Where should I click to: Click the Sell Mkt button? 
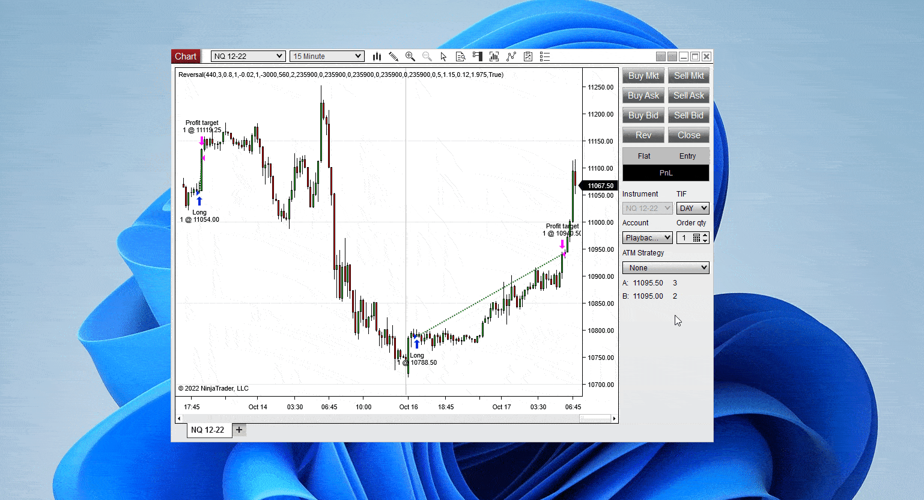tap(688, 76)
